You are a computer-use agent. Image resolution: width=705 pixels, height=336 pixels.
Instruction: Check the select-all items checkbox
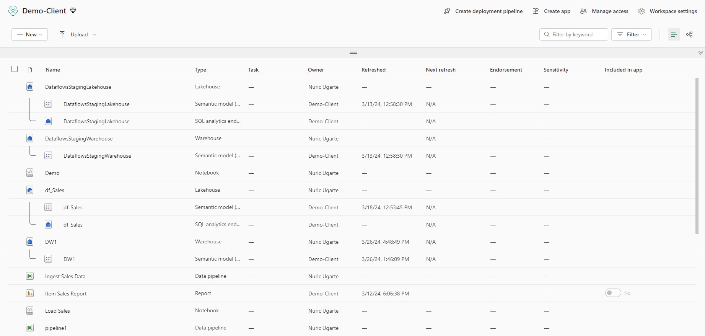(x=15, y=69)
